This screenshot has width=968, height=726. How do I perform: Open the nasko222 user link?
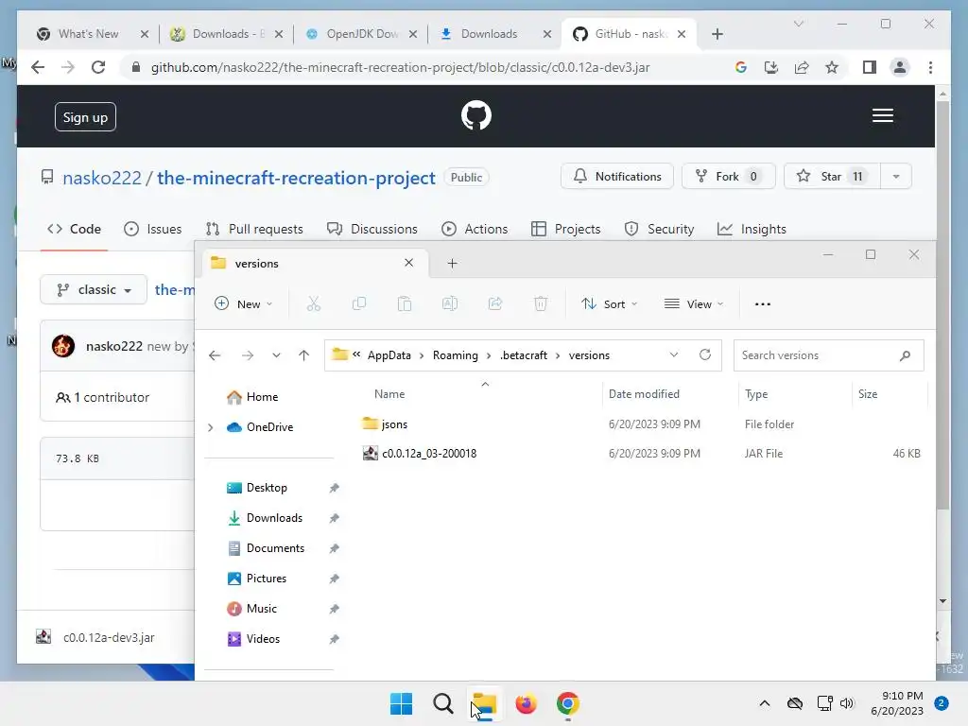click(102, 178)
